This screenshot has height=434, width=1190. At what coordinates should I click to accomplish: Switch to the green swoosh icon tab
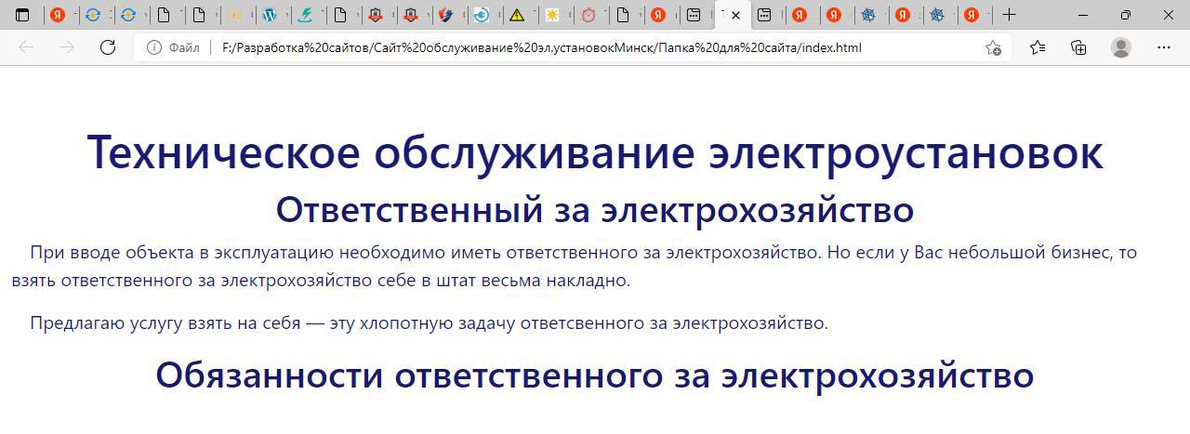click(x=305, y=15)
